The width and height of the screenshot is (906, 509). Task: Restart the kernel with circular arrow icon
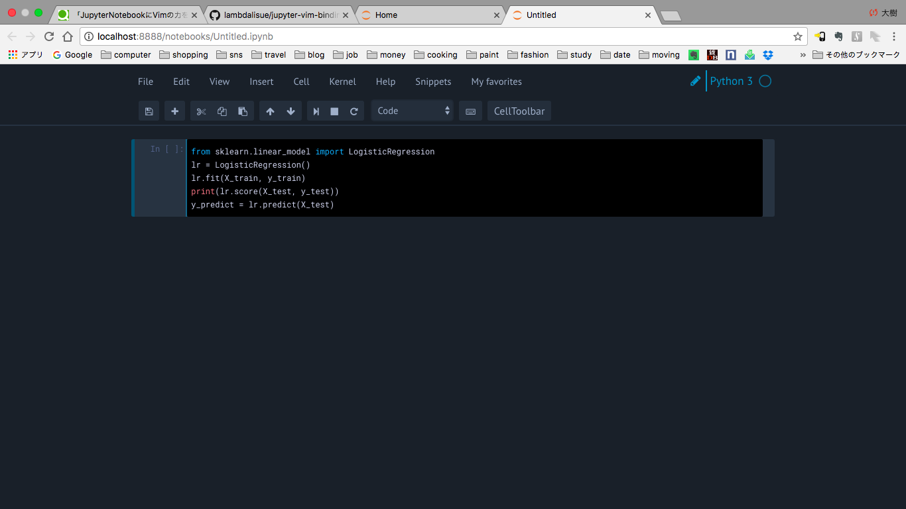click(354, 111)
